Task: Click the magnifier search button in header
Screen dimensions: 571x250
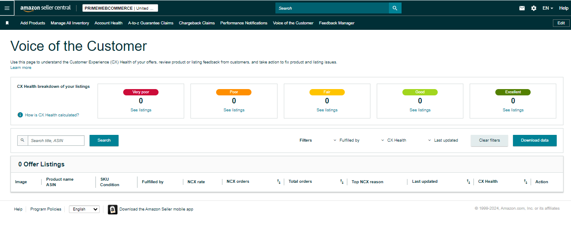Action: coord(395,8)
